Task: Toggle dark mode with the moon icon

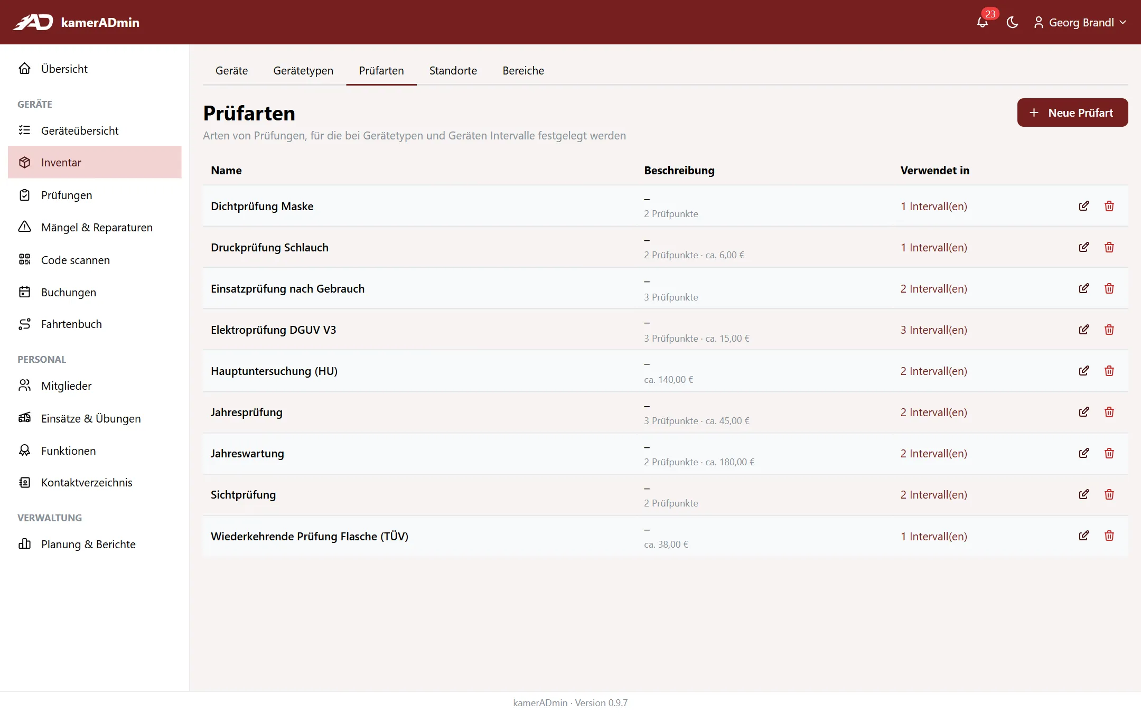Action: 1012,22
